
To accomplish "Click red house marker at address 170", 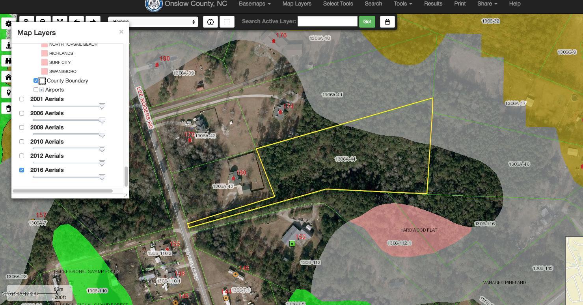I will coord(190,140).
